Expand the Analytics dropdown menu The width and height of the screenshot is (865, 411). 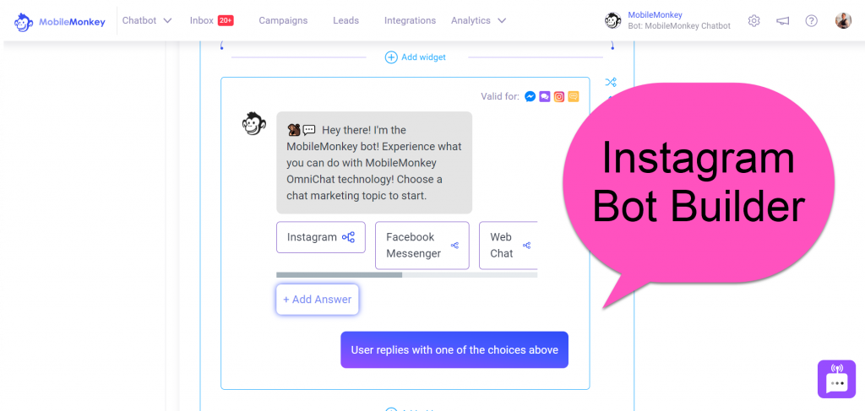tap(478, 20)
